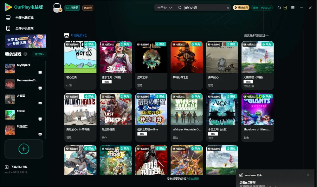Open the AION 永恒之塔 game card

pos(222,118)
